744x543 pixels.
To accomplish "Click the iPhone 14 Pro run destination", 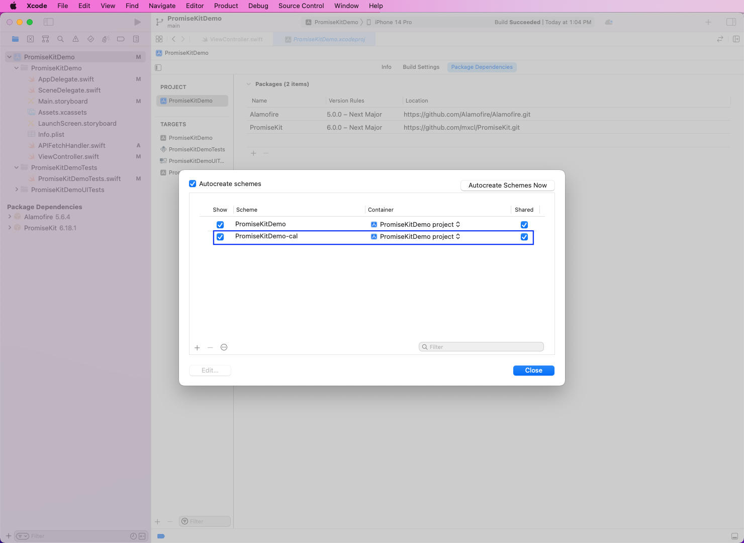I will coord(389,22).
